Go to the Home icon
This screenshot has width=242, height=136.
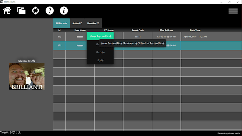[x=7, y=11]
